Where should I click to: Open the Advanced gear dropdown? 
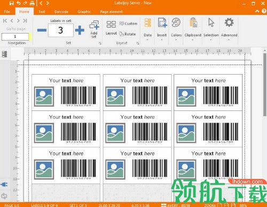click(229, 29)
